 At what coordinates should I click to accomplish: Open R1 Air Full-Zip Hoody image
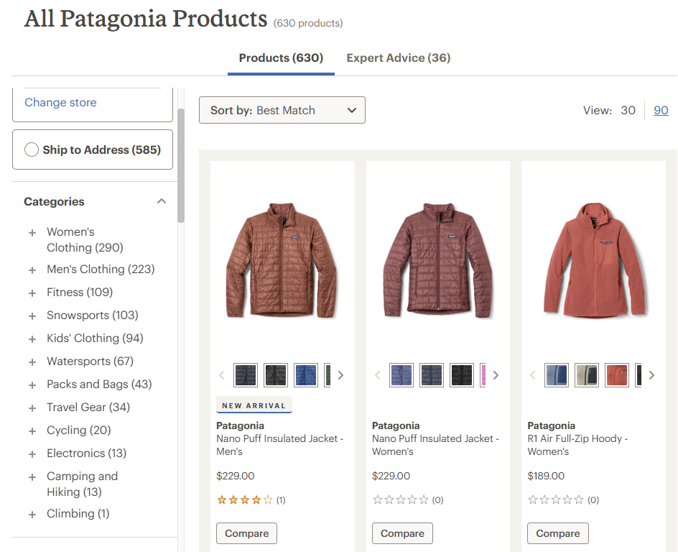595,260
